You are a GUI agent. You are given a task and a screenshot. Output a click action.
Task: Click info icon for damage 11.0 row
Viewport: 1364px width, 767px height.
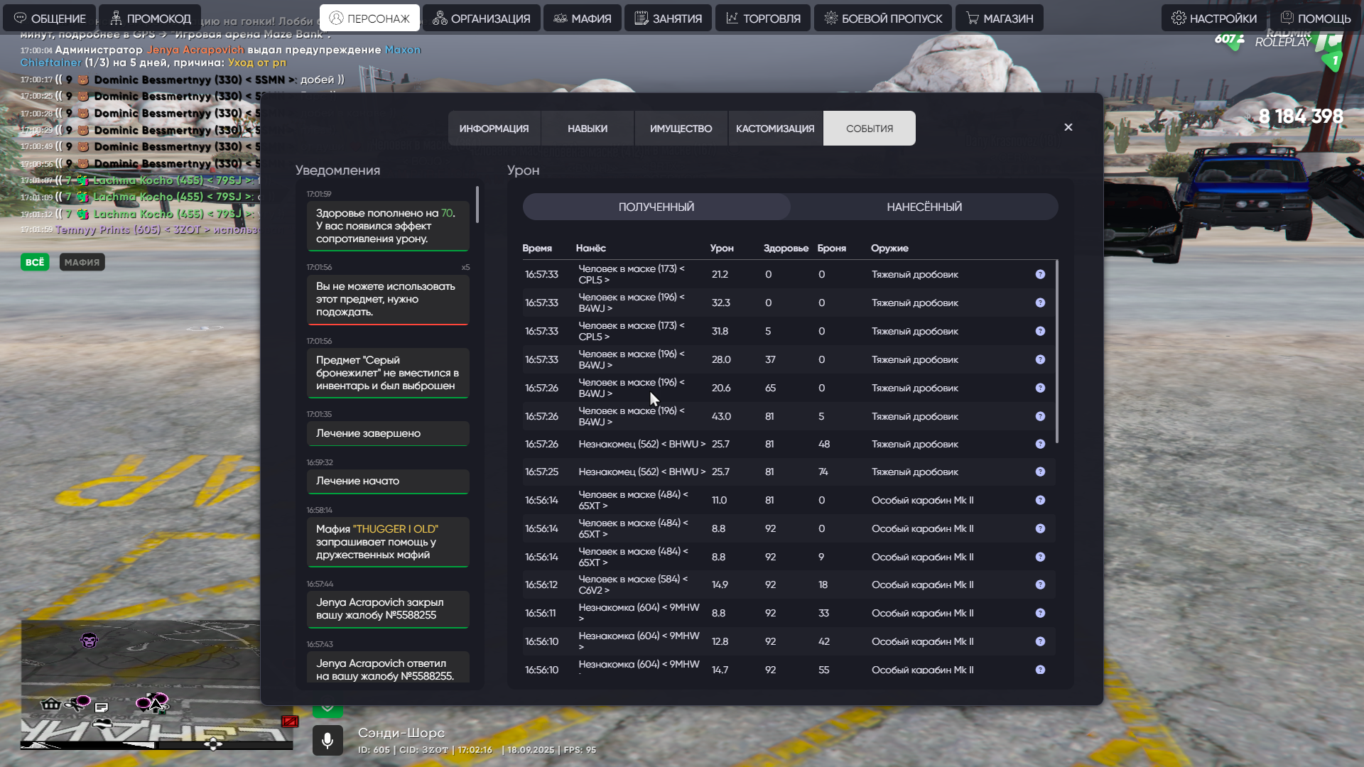click(x=1040, y=500)
